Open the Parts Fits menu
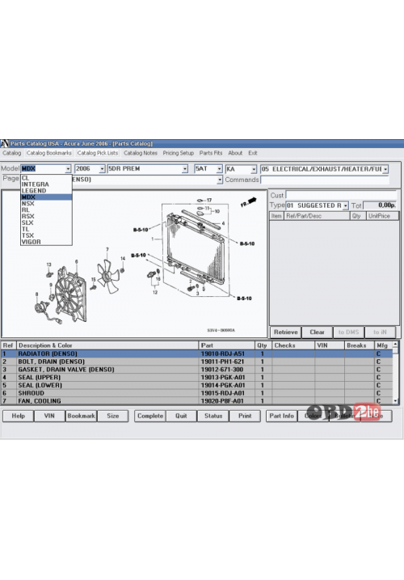 point(211,153)
